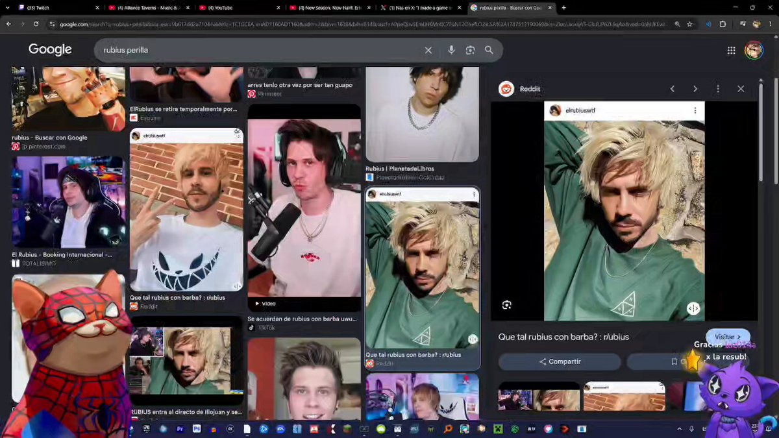Click the Compartir button

560,361
